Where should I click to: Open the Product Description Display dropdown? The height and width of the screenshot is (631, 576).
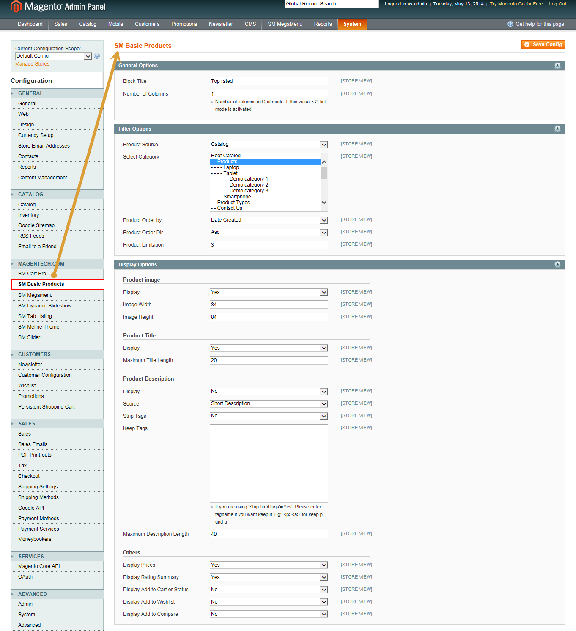pos(269,392)
